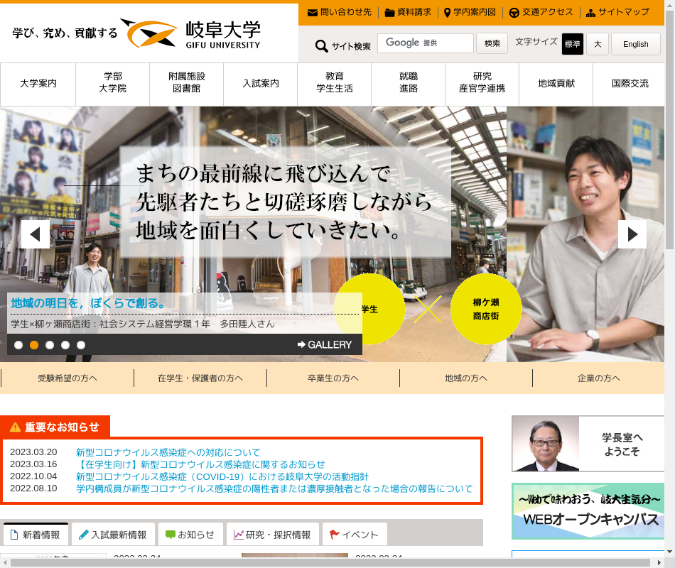The image size is (675, 568).
Task: Click the vertical scrollbar down arrow
Action: [669, 552]
